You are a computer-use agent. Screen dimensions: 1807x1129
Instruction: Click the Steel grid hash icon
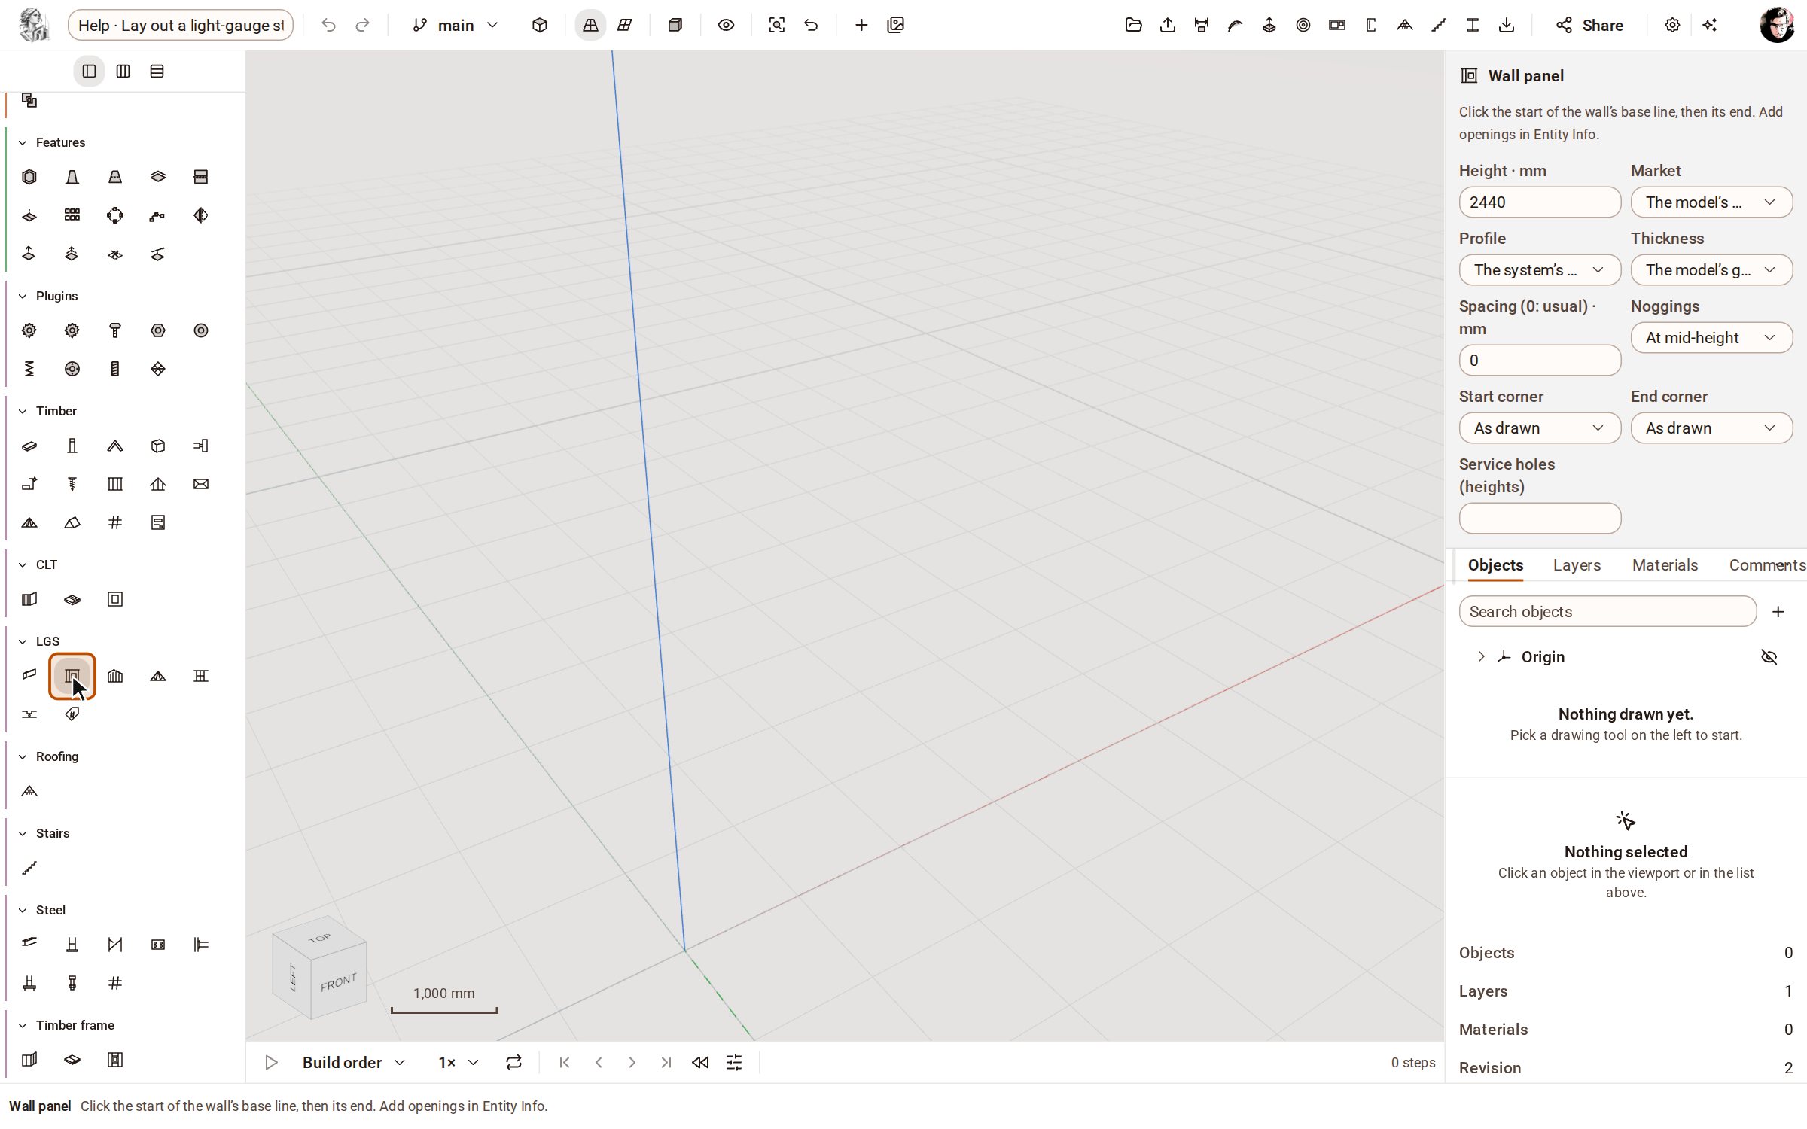(x=115, y=983)
